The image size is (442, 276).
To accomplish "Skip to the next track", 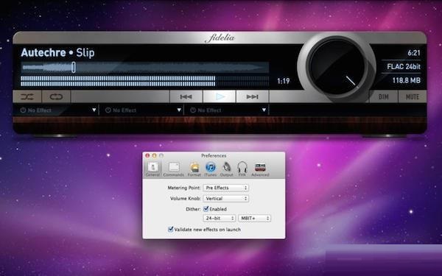I will [252, 97].
